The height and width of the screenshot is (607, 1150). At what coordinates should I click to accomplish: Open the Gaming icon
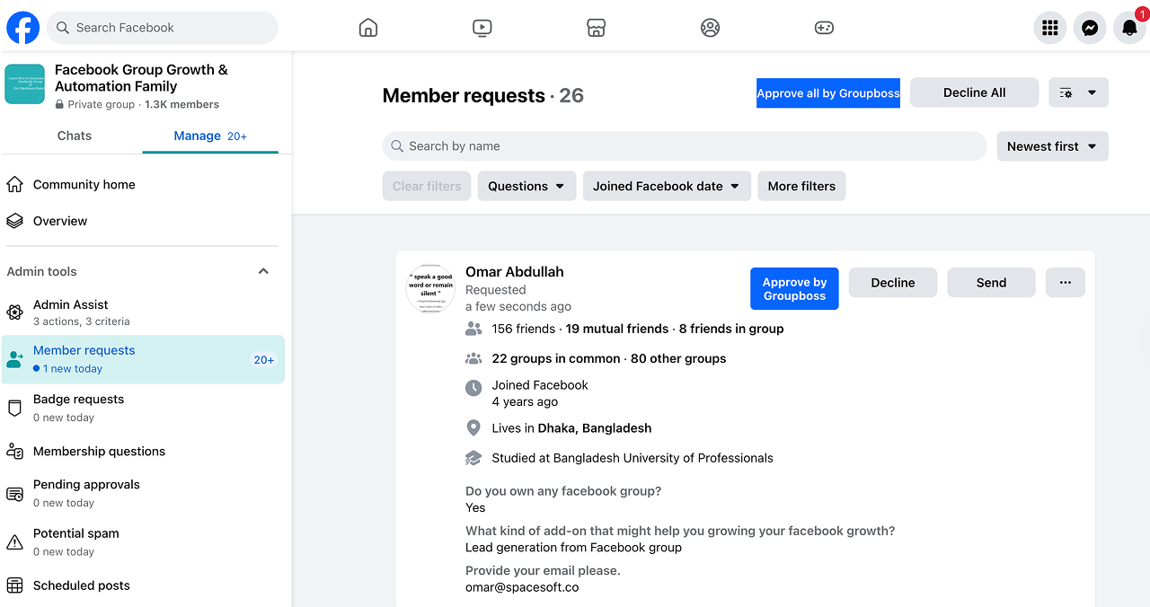(x=824, y=28)
